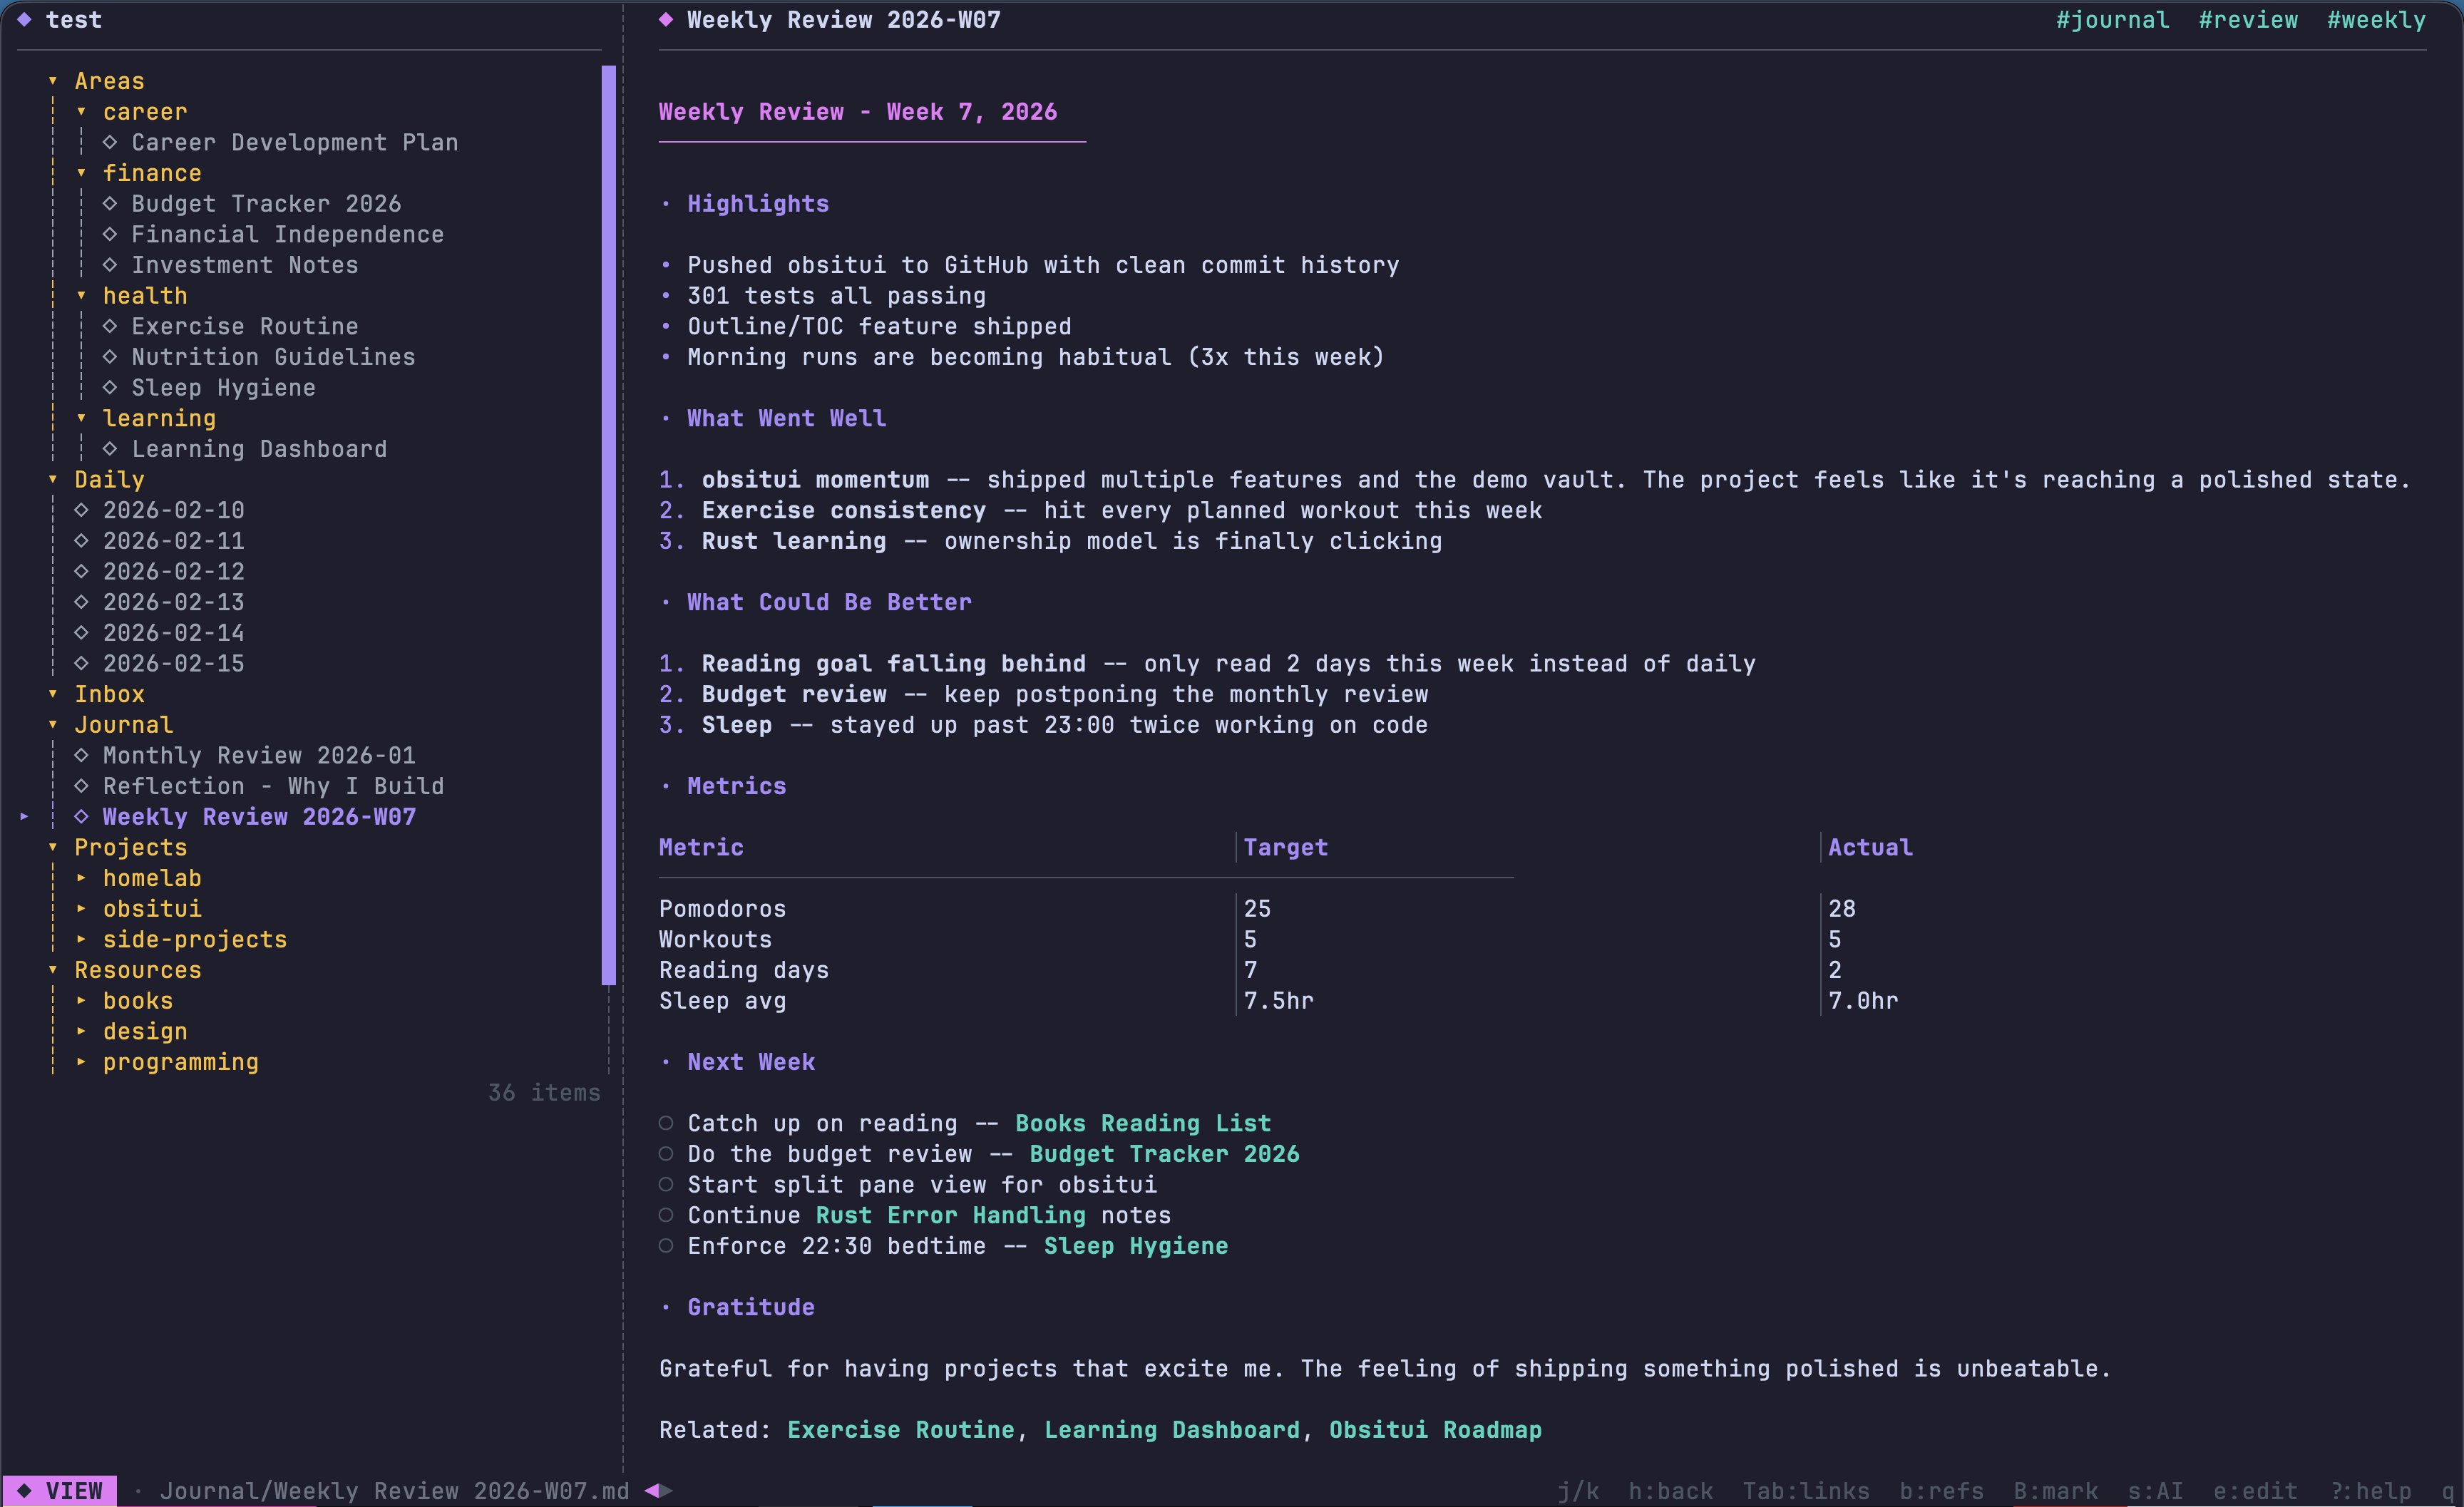Mark 'Enforce 22:30 bedtime' task as done

pyautogui.click(x=666, y=1246)
